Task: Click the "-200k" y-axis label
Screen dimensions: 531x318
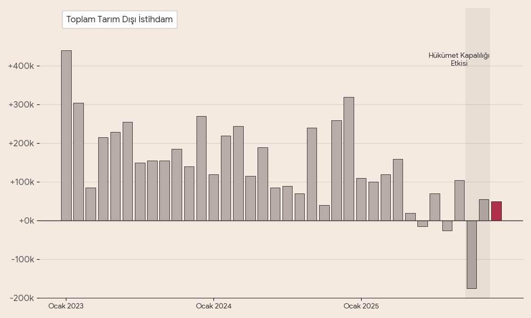Action: 22,298
